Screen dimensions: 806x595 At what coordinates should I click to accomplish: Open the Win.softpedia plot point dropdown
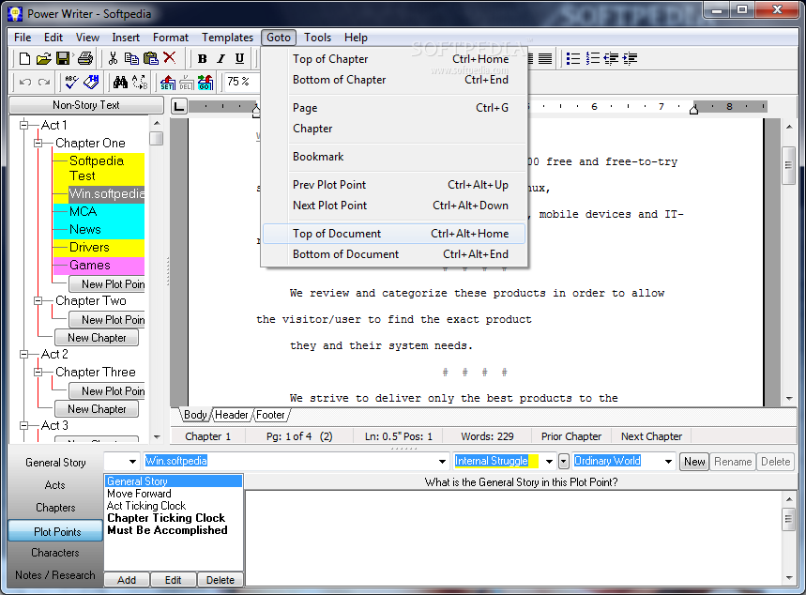(x=442, y=462)
